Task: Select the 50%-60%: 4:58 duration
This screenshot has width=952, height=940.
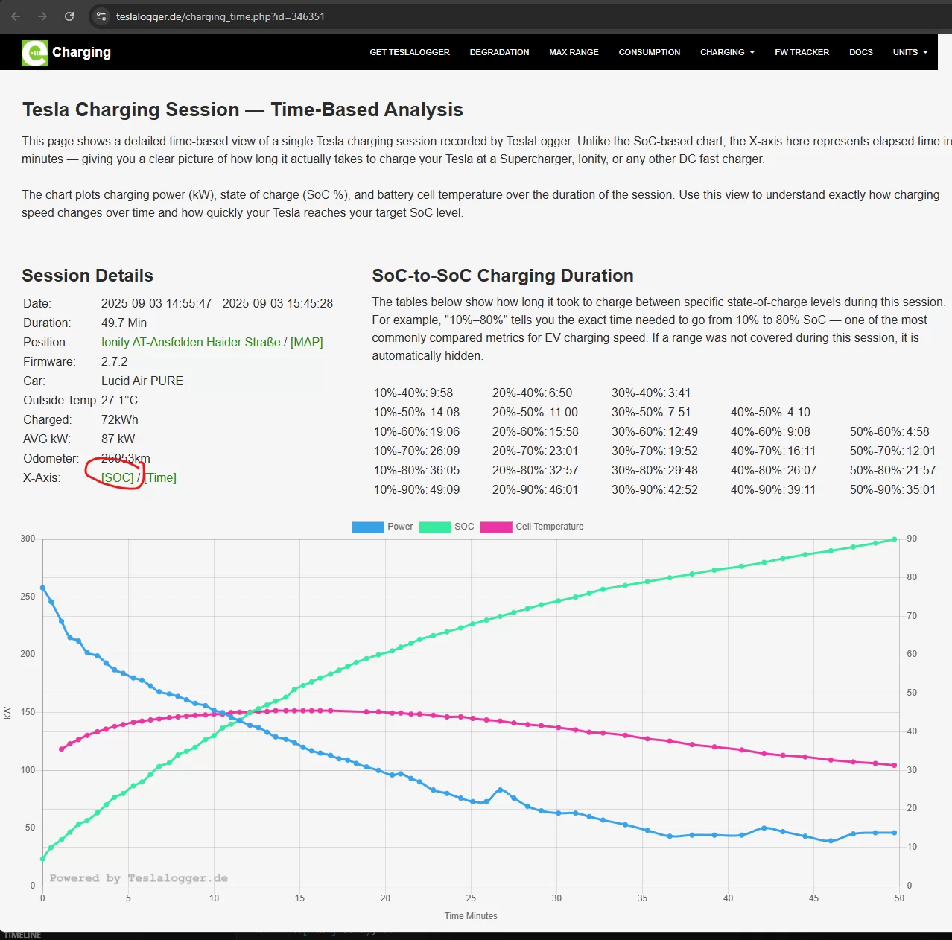Action: [x=889, y=431]
